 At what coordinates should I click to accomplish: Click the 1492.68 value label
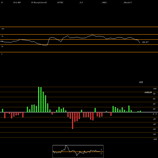[148, 92]
